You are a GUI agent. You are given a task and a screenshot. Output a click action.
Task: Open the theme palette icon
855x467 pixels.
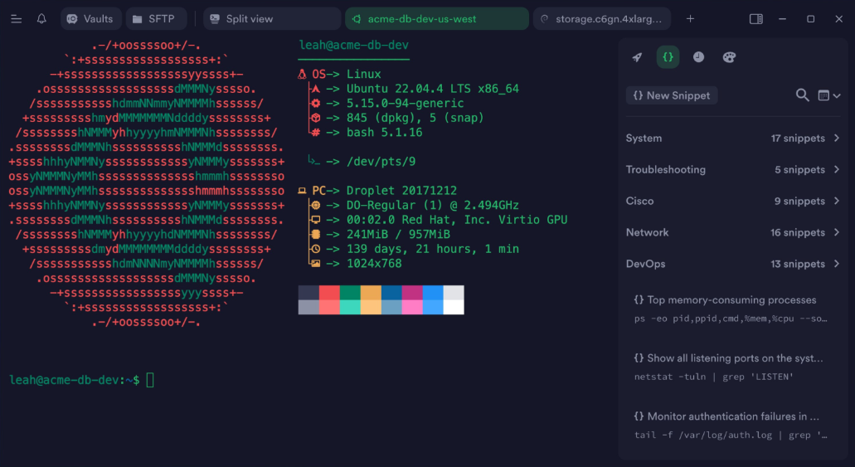(729, 57)
